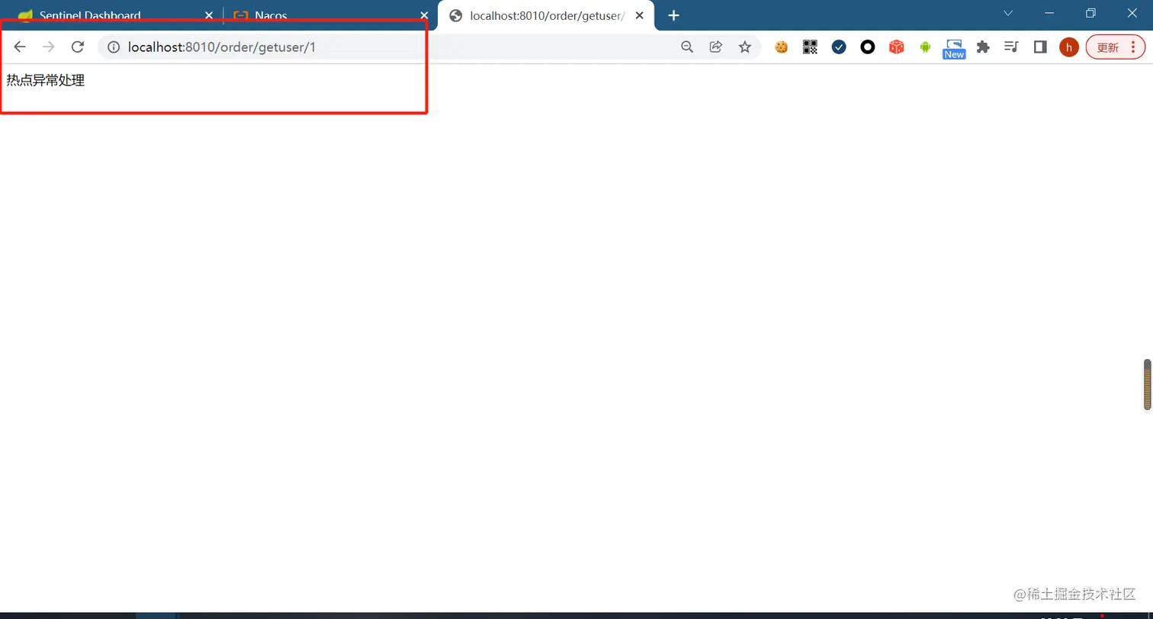Go back to the previous page
The height and width of the screenshot is (619, 1153).
pyautogui.click(x=20, y=47)
